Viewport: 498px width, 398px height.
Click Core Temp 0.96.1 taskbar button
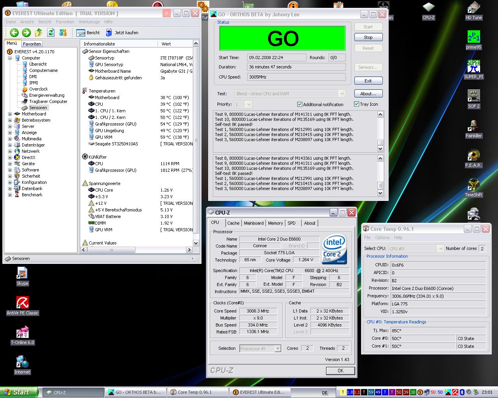(198, 392)
